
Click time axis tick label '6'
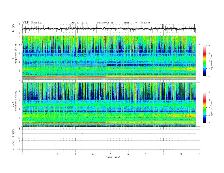[128, 154]
